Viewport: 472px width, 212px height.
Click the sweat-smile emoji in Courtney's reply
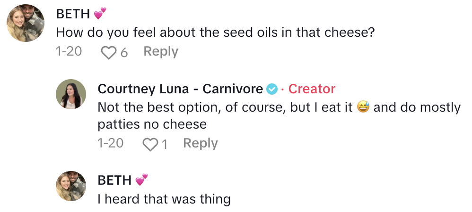tap(363, 107)
